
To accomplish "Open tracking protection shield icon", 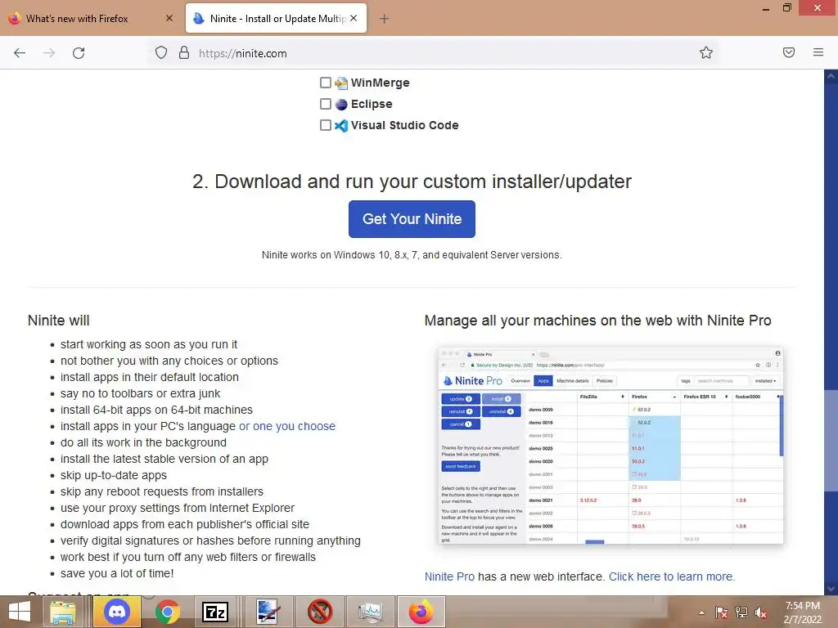I will tap(161, 52).
